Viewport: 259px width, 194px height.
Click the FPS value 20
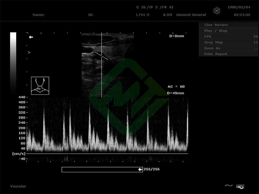pyautogui.click(x=256, y=37)
